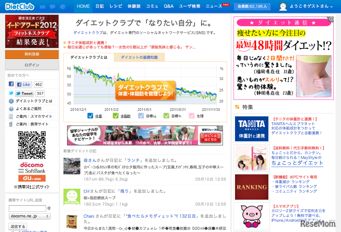Uncheck the 生理 checkbox in the chart legend
341x232 pixels.
coord(191,115)
